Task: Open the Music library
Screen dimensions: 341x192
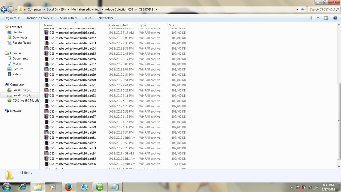Action: click(x=17, y=64)
